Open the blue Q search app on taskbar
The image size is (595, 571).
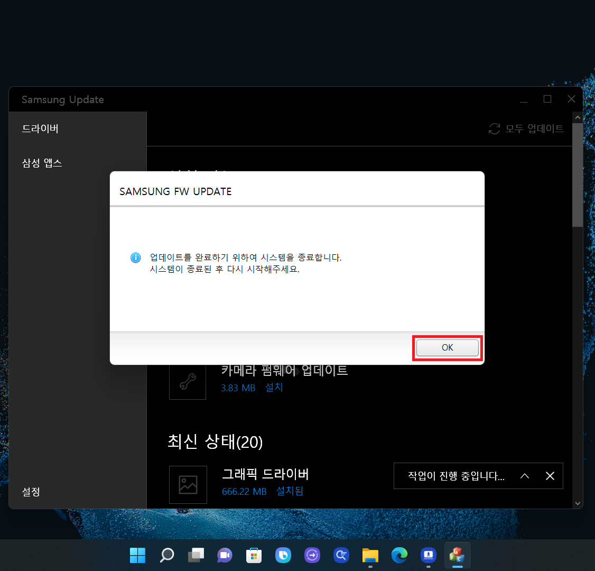[x=341, y=556]
